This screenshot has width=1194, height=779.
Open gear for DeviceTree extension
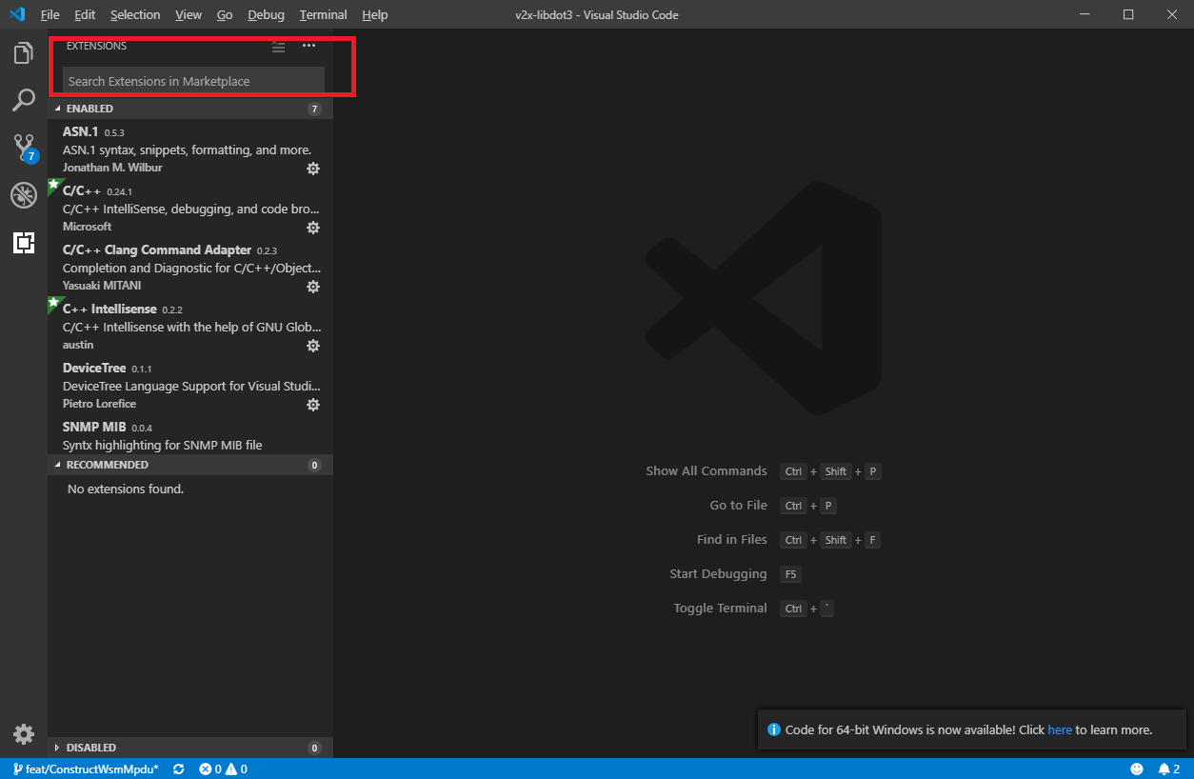click(313, 405)
